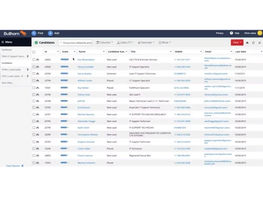
Task: Select Roy Walker's row checkbox
Action: tap(34, 88)
